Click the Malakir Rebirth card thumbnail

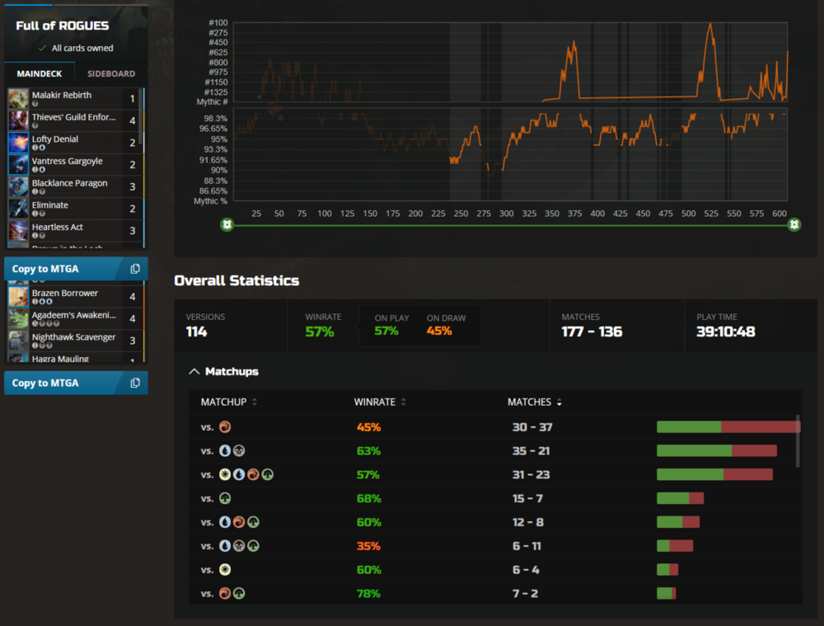tap(18, 99)
